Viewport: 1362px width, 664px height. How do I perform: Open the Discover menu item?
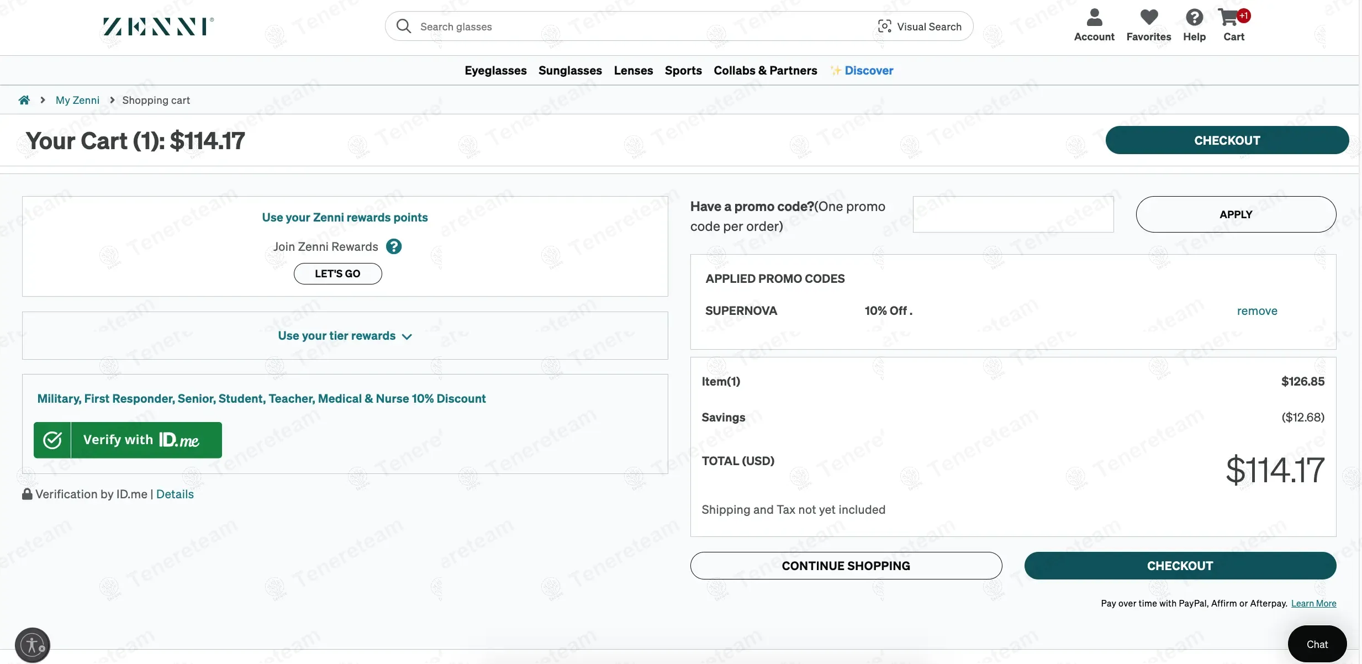(x=868, y=71)
